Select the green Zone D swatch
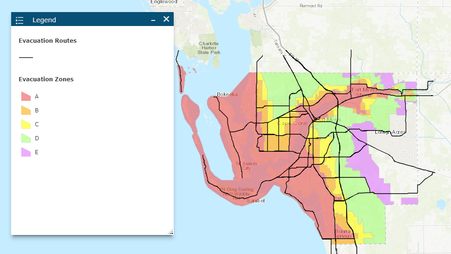The width and height of the screenshot is (451, 254). point(26,138)
